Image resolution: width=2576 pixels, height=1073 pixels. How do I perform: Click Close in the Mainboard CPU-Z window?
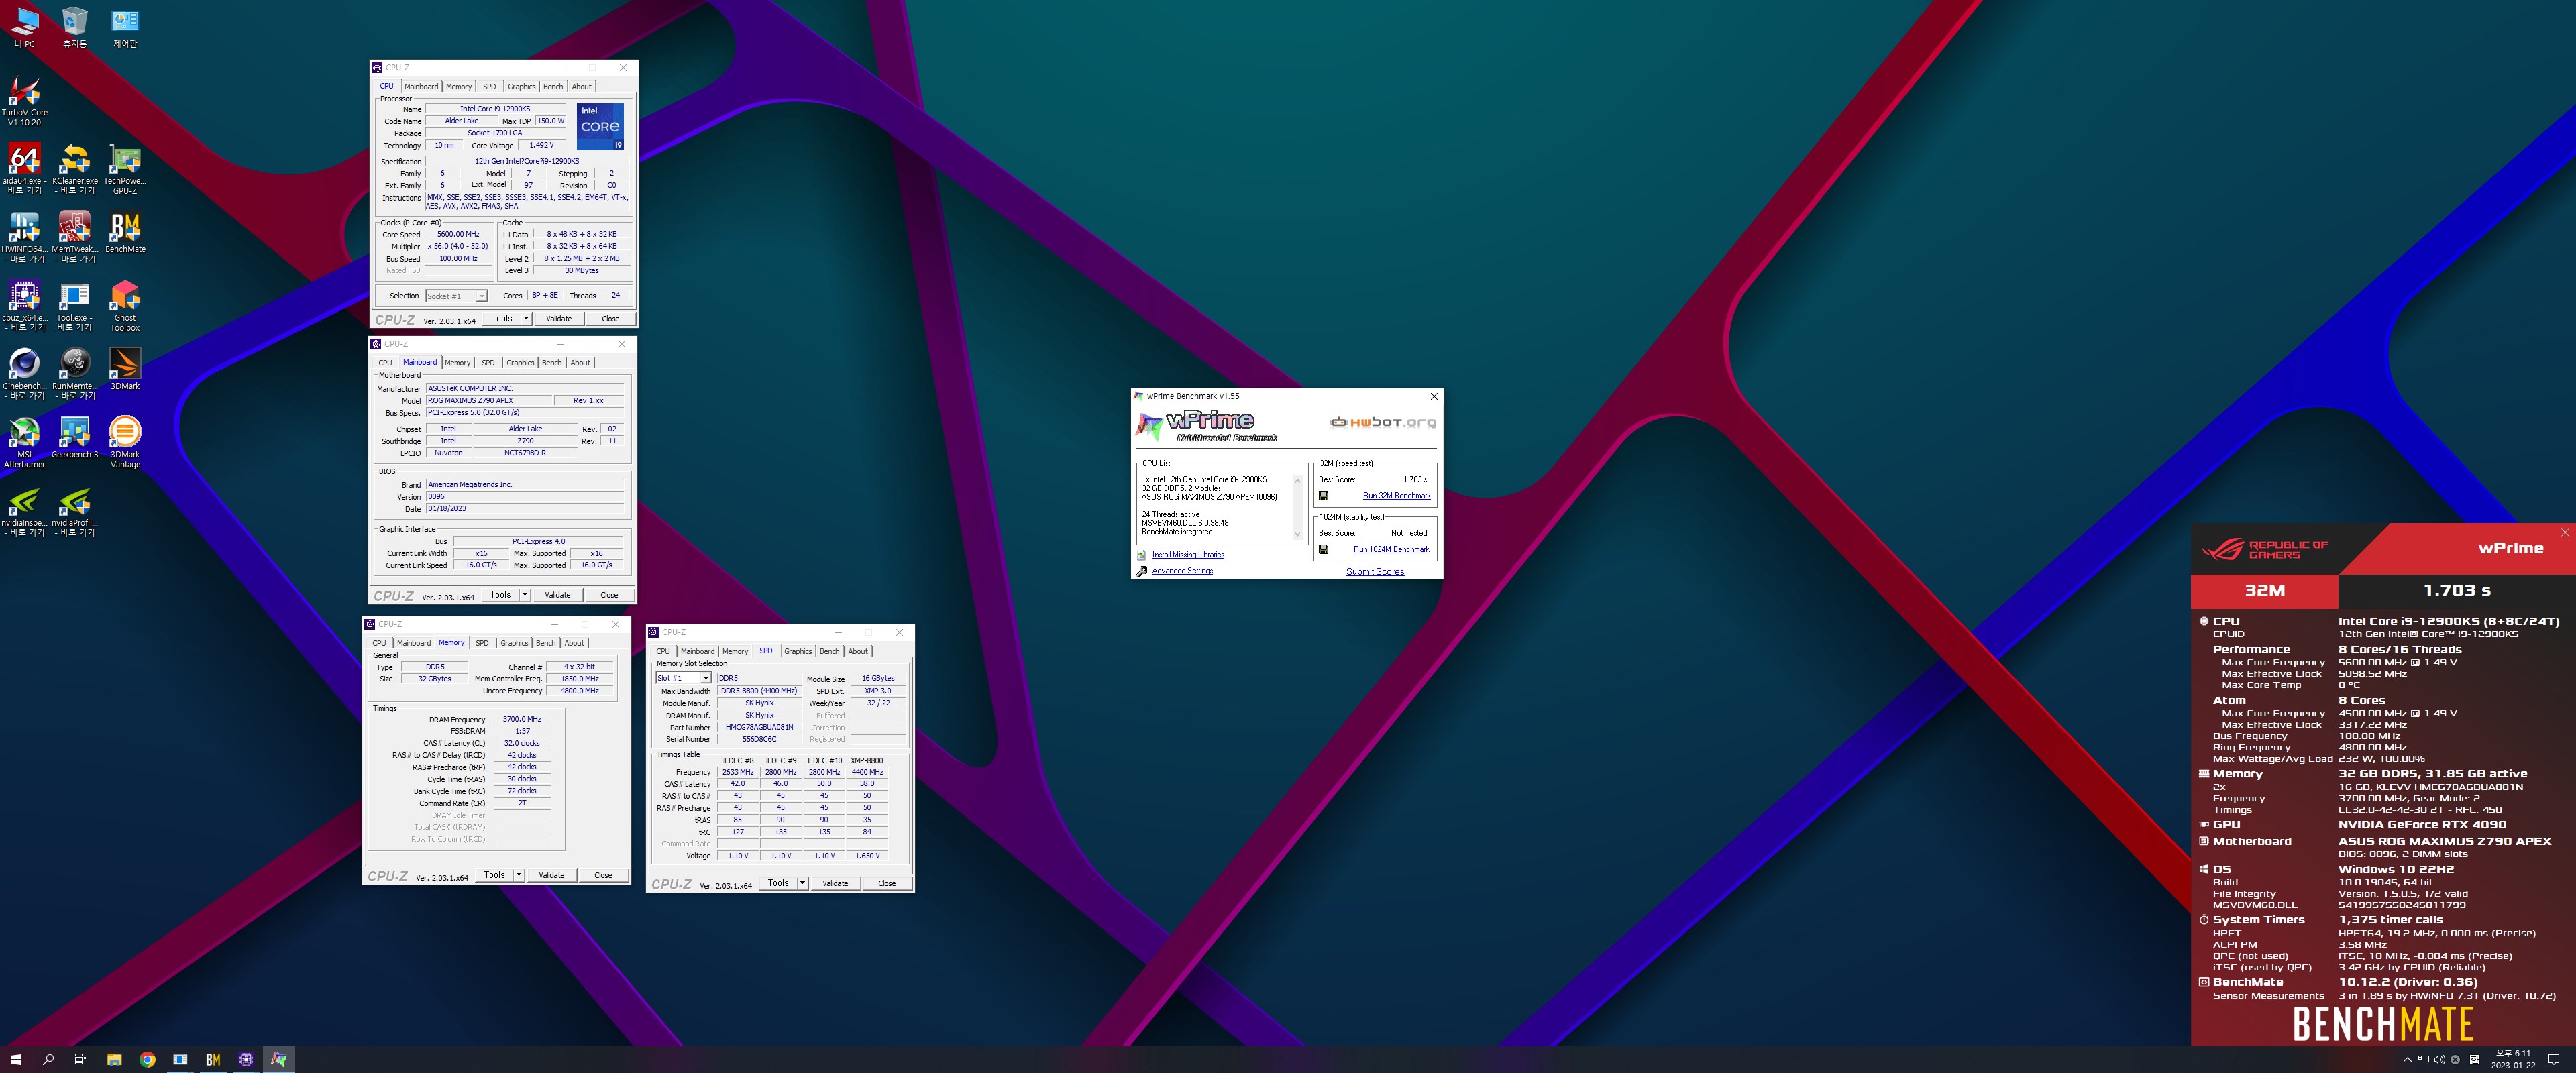(x=609, y=594)
